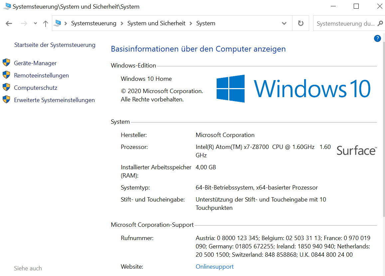Click the forward navigation arrow

point(24,24)
